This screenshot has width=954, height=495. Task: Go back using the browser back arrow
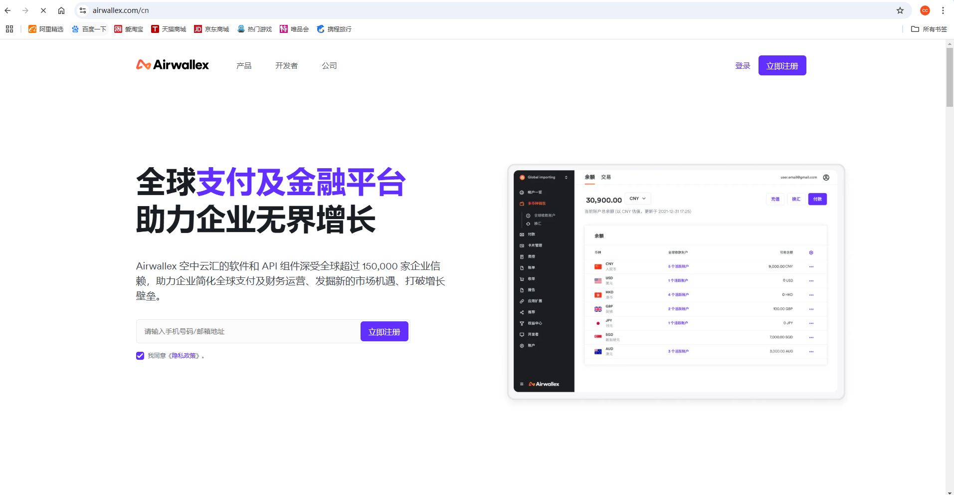click(7, 10)
